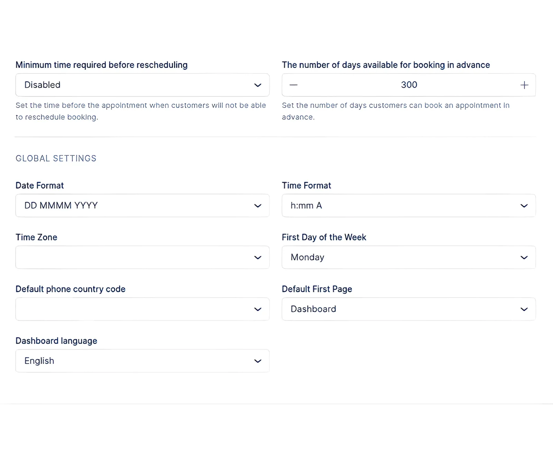Open the Dashboard language dropdown
Image resolution: width=553 pixels, height=449 pixels.
point(142,361)
